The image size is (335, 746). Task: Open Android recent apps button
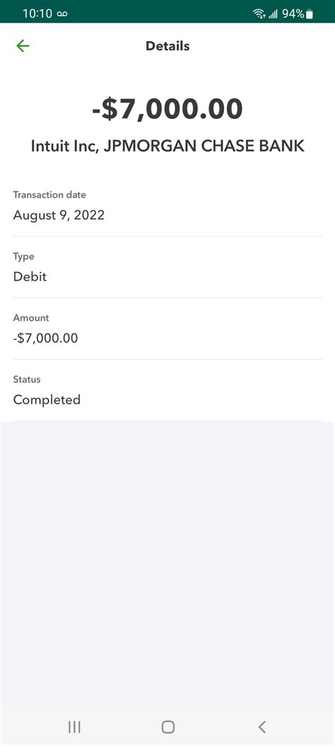[x=74, y=726]
